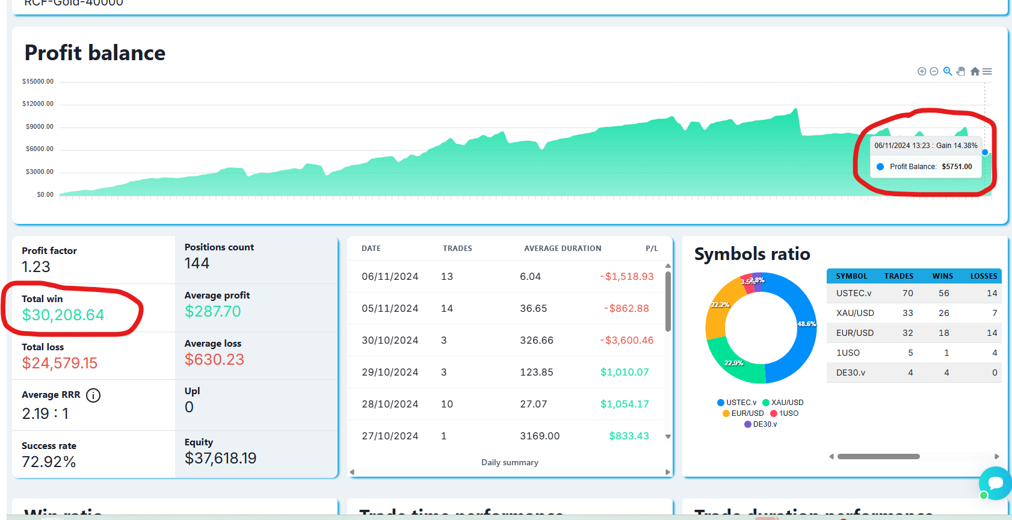Select the USTEC.v row in symbols table

[x=913, y=293]
